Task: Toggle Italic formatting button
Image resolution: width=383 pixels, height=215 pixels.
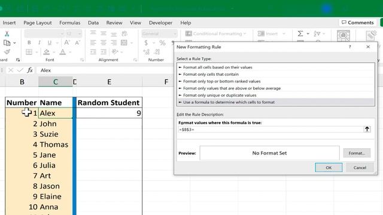Action: 39,42
